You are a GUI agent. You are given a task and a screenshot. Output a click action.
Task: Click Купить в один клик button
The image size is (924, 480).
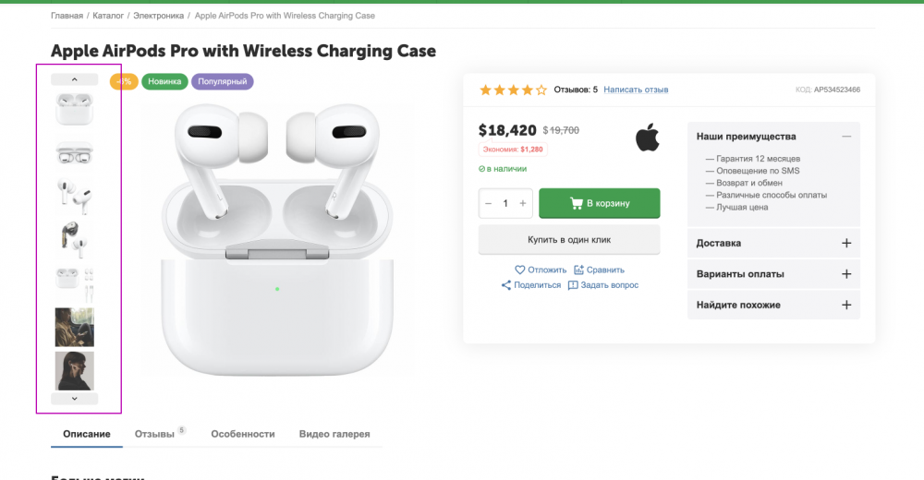click(x=569, y=240)
